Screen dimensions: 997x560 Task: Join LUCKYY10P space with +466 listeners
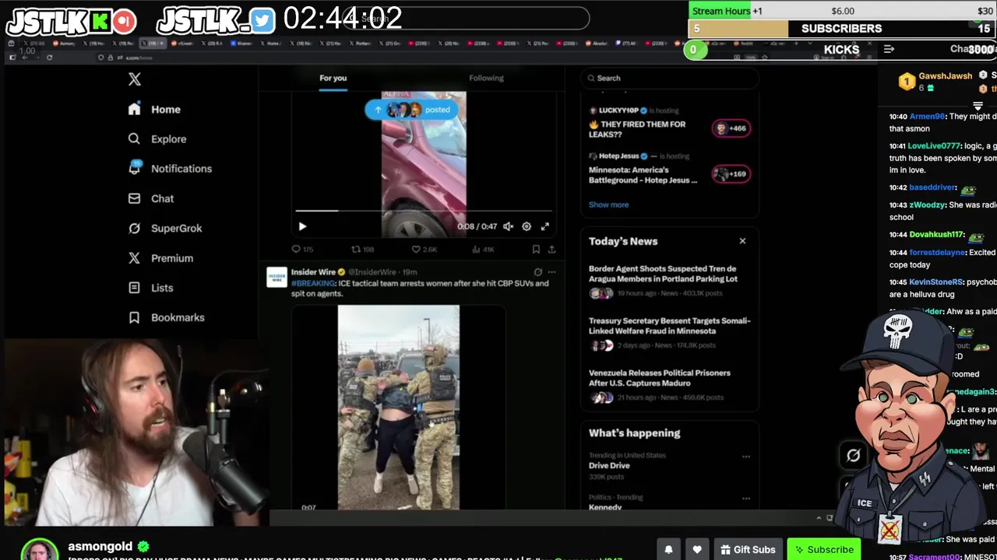point(731,128)
